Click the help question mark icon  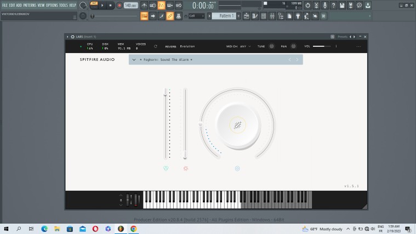333,5
